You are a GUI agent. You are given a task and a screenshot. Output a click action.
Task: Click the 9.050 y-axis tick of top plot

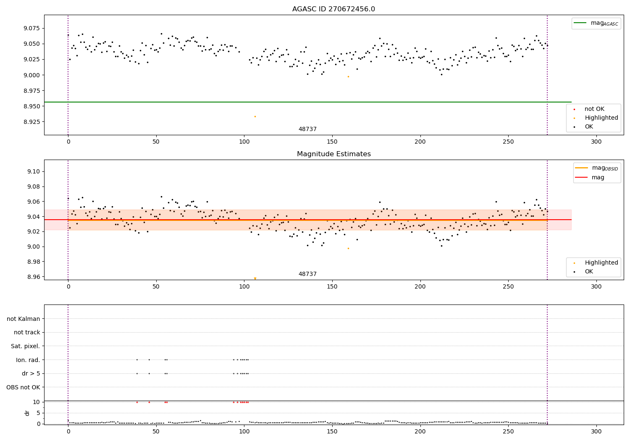pyautogui.click(x=31, y=44)
